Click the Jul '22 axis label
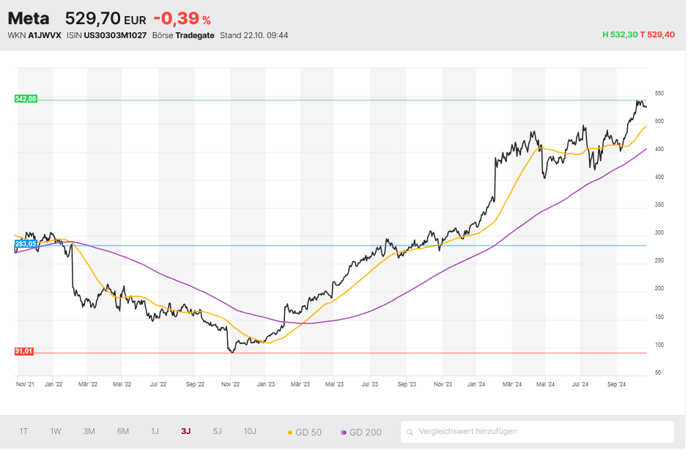Image resolution: width=688 pixels, height=456 pixels. click(x=158, y=384)
